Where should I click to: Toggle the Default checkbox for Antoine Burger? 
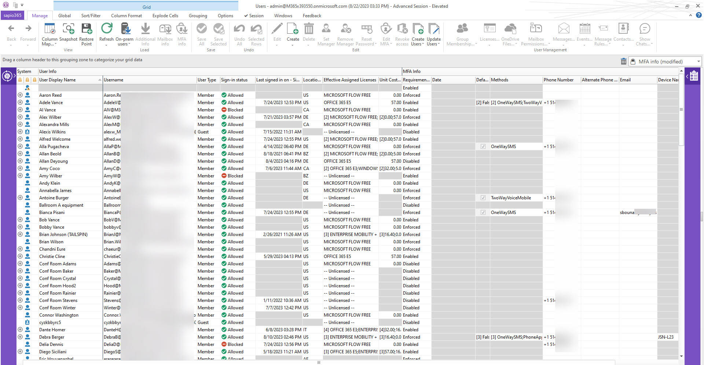point(483,198)
